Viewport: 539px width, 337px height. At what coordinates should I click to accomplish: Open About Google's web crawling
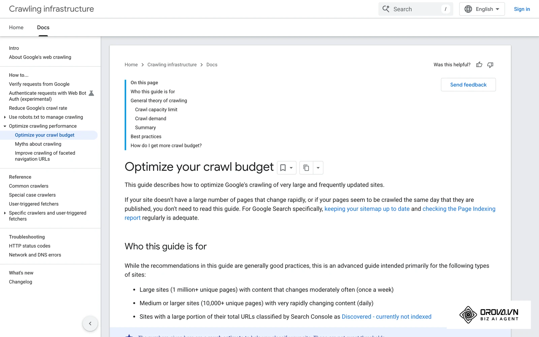click(40, 57)
